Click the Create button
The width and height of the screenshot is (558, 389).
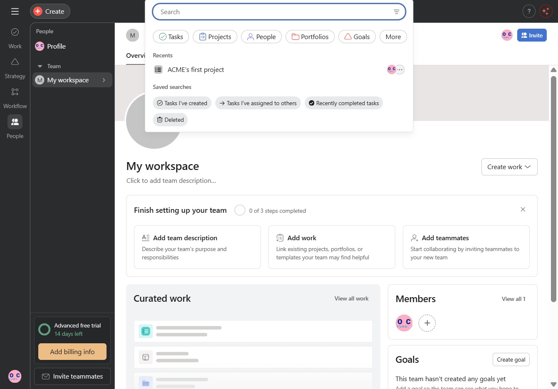pyautogui.click(x=50, y=11)
